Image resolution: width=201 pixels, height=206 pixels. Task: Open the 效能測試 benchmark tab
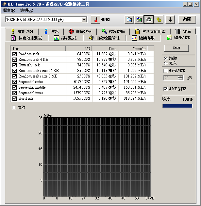click(22, 31)
